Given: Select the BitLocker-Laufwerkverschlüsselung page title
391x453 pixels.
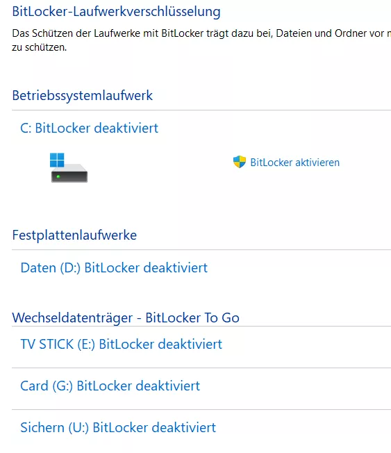Looking at the screenshot, I should point(117,12).
